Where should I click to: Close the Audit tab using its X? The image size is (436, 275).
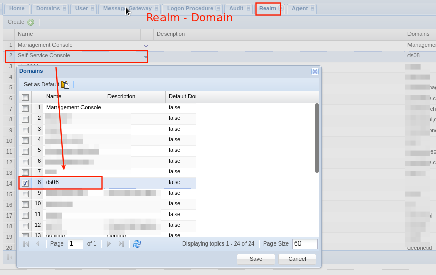tap(248, 8)
